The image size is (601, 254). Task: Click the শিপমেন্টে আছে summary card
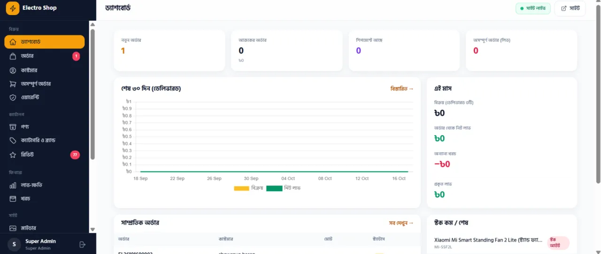[x=404, y=51]
